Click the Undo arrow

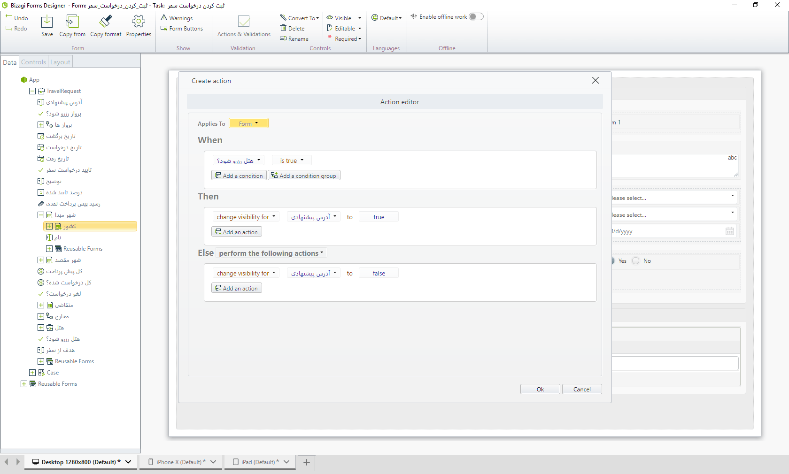(9, 17)
